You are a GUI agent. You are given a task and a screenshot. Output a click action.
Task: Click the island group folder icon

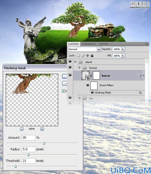(x=80, y=62)
